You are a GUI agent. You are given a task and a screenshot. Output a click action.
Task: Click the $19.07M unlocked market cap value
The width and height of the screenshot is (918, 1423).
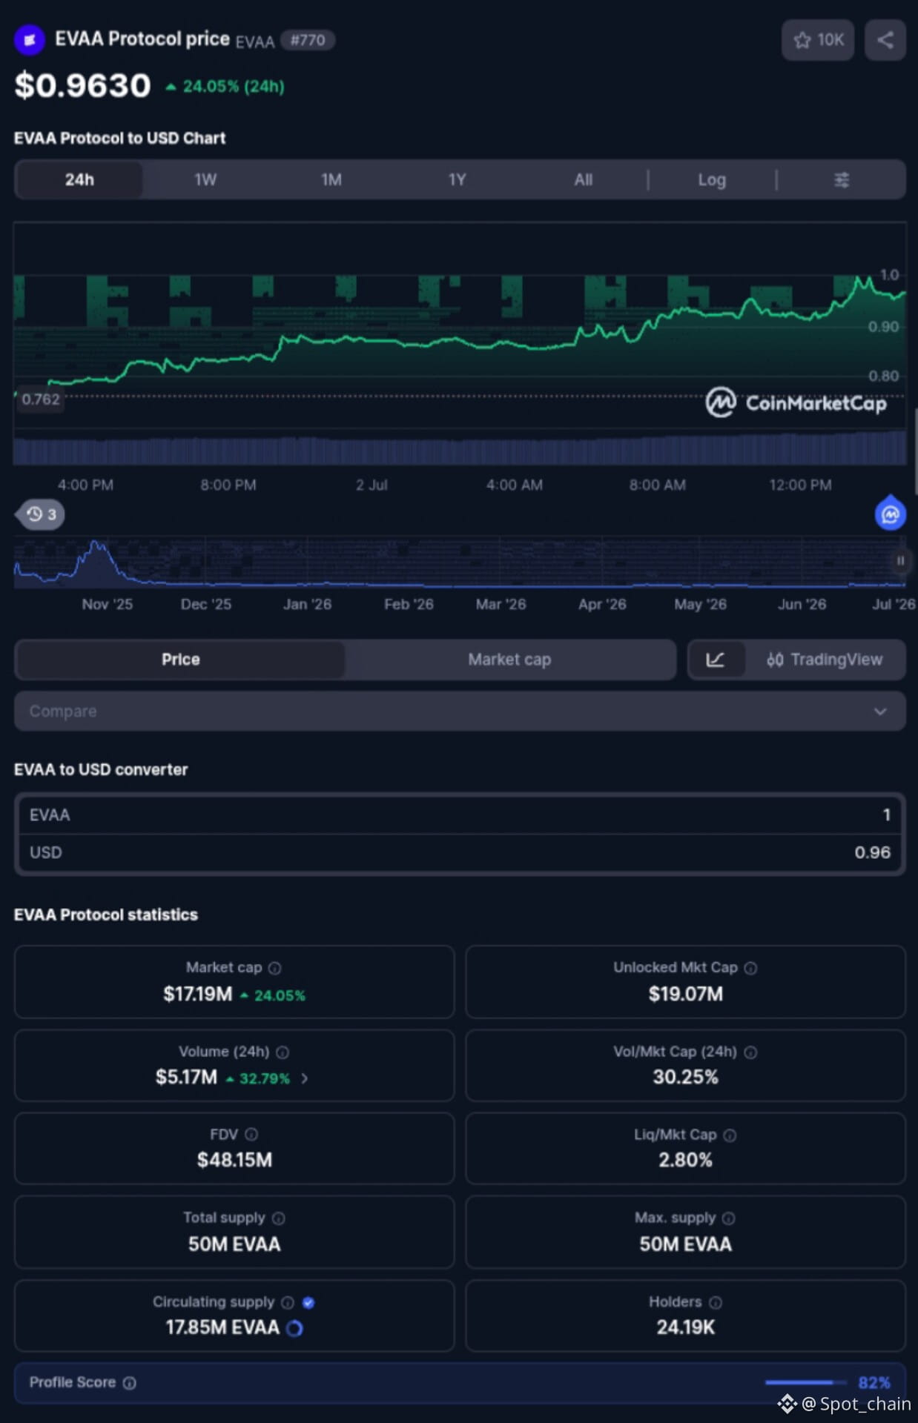point(685,995)
